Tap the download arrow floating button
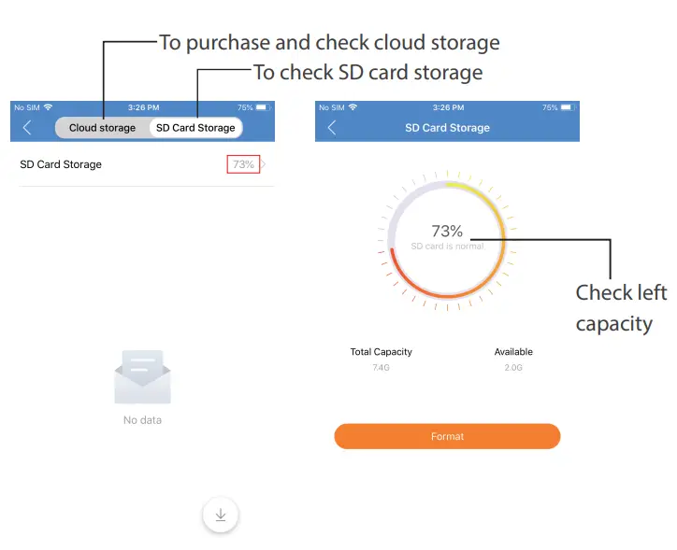Viewport: 677px width, 550px height. [x=221, y=515]
